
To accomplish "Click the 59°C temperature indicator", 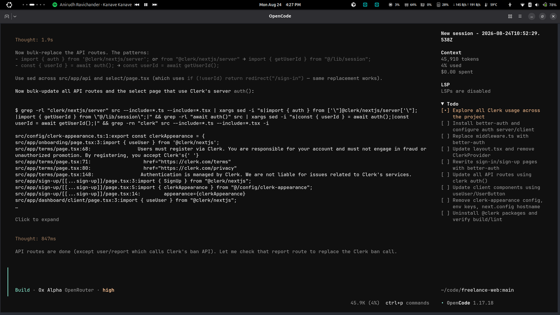I will click(x=491, y=4).
